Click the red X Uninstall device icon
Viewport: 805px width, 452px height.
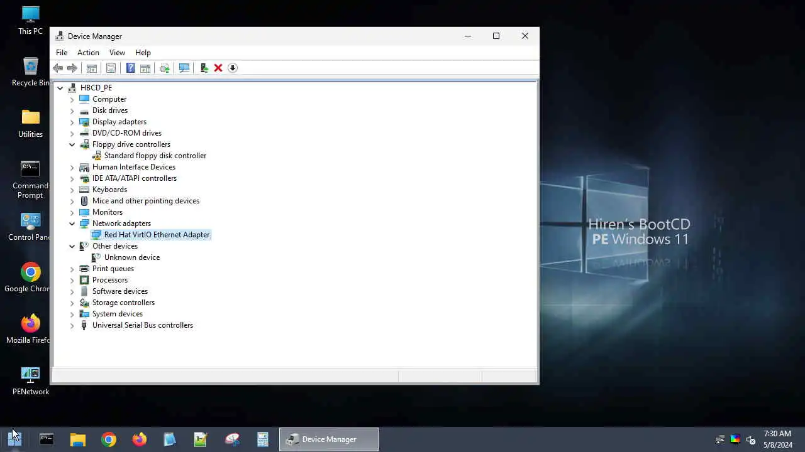point(218,68)
